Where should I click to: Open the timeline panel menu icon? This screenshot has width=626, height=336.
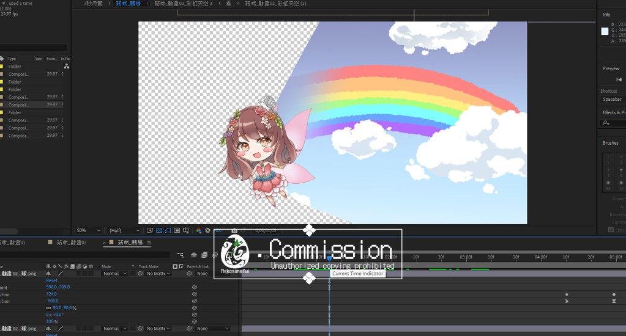(149, 243)
